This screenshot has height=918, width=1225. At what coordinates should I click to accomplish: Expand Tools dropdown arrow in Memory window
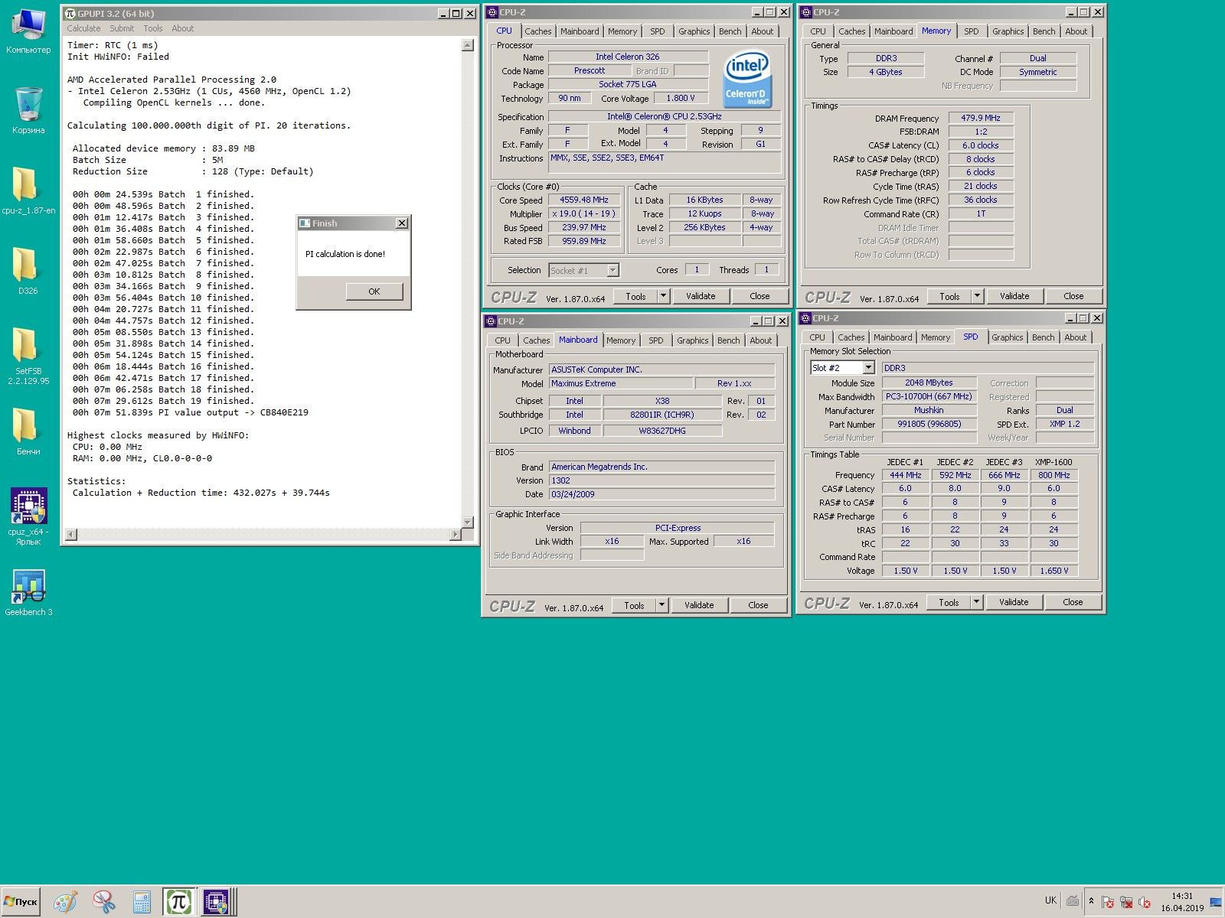[x=977, y=296]
